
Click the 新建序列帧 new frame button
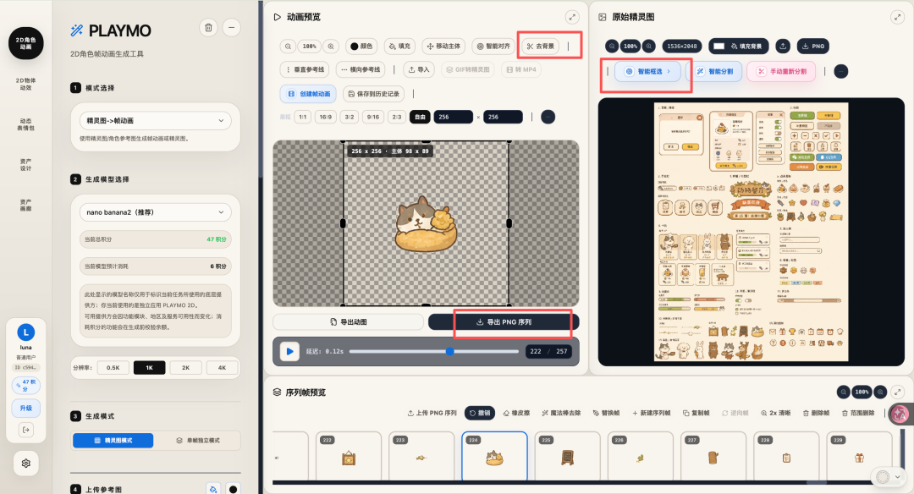(x=651, y=413)
